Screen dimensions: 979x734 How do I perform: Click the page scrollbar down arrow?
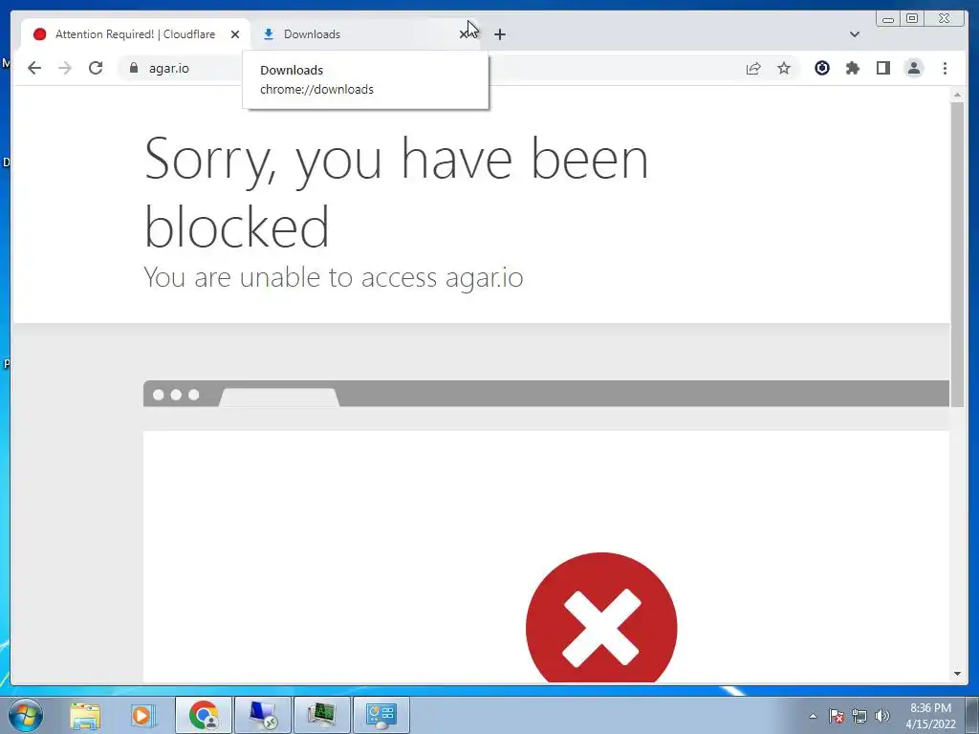(x=957, y=674)
